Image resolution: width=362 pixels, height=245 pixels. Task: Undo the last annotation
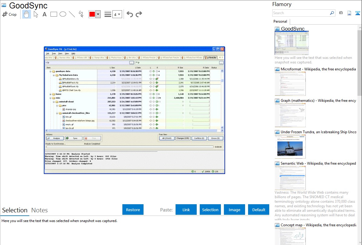(130, 14)
